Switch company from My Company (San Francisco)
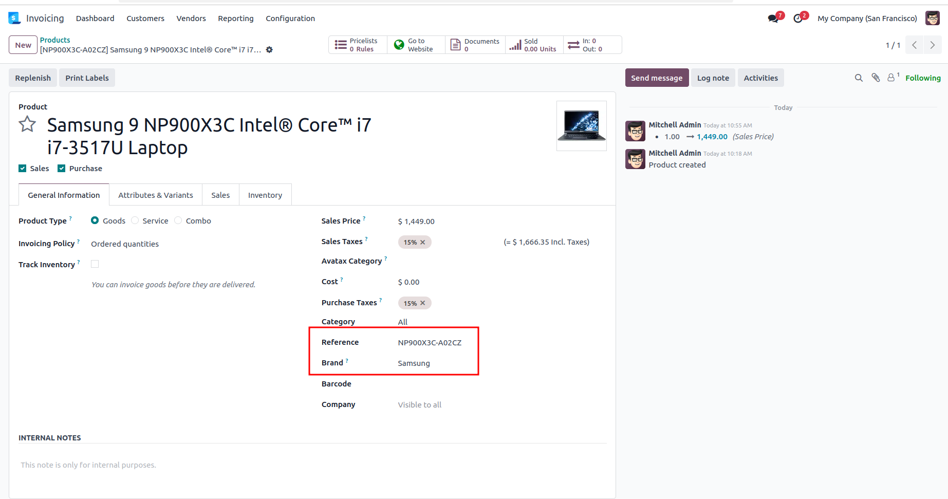The width and height of the screenshot is (948, 499). [x=867, y=19]
